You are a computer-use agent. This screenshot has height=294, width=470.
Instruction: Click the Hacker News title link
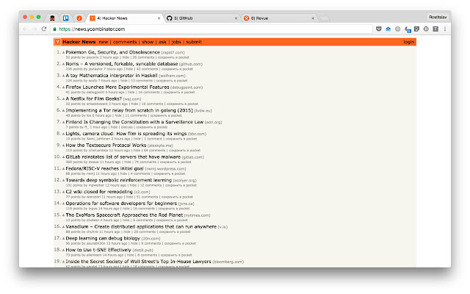click(79, 42)
